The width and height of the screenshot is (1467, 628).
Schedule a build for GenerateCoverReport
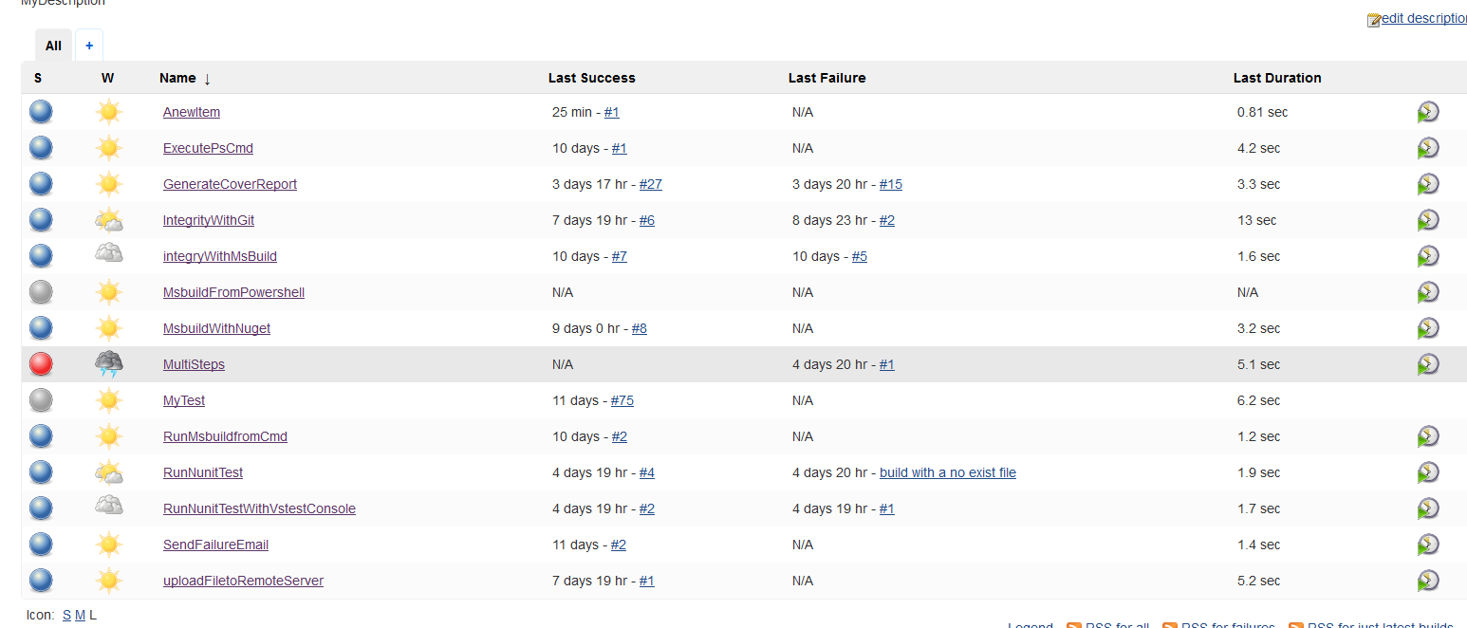pos(1428,185)
